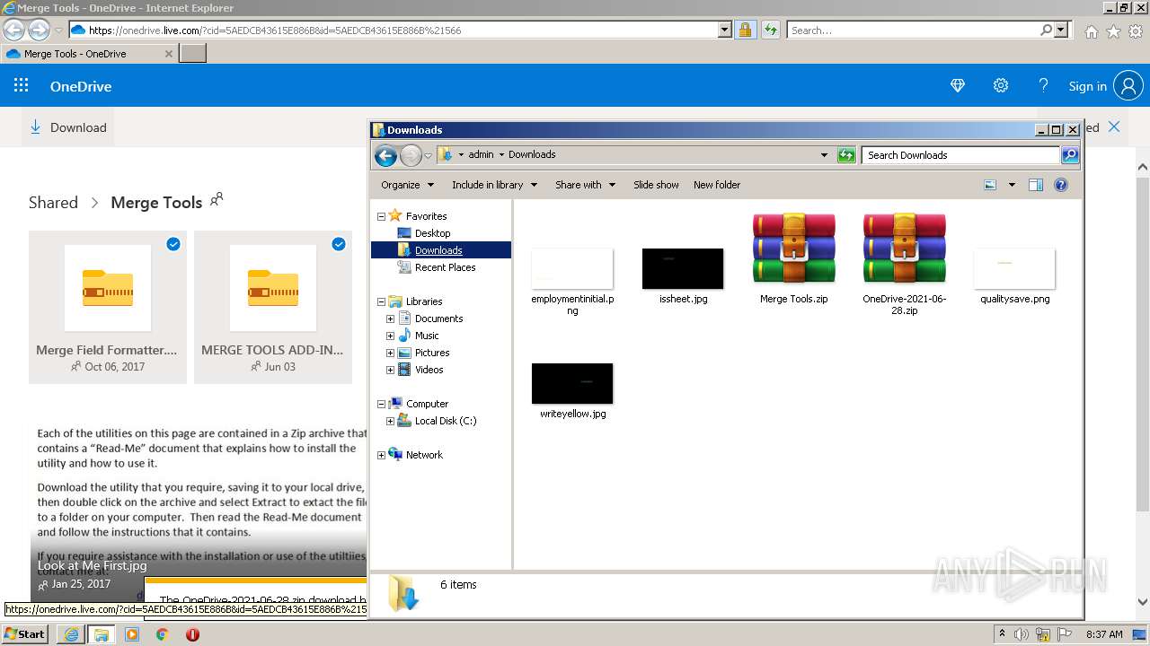1150x646 pixels.
Task: Open the OneDrive app launcher grid
Action: tap(22, 86)
